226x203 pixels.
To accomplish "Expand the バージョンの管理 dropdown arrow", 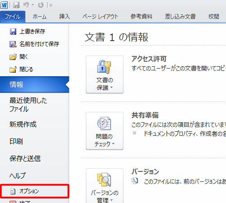I will (112, 200).
